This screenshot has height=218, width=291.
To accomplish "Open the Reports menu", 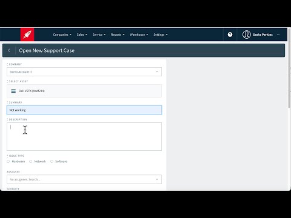I will coord(118,35).
